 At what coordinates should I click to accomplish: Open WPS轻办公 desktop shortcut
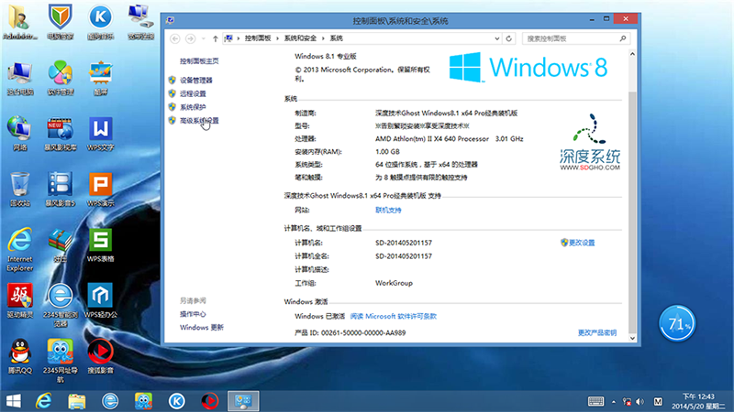click(x=100, y=301)
